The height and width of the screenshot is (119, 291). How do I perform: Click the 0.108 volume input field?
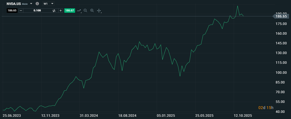(x=37, y=11)
